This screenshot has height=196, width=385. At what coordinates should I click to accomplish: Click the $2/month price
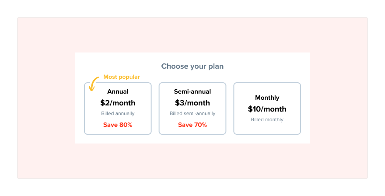118,103
